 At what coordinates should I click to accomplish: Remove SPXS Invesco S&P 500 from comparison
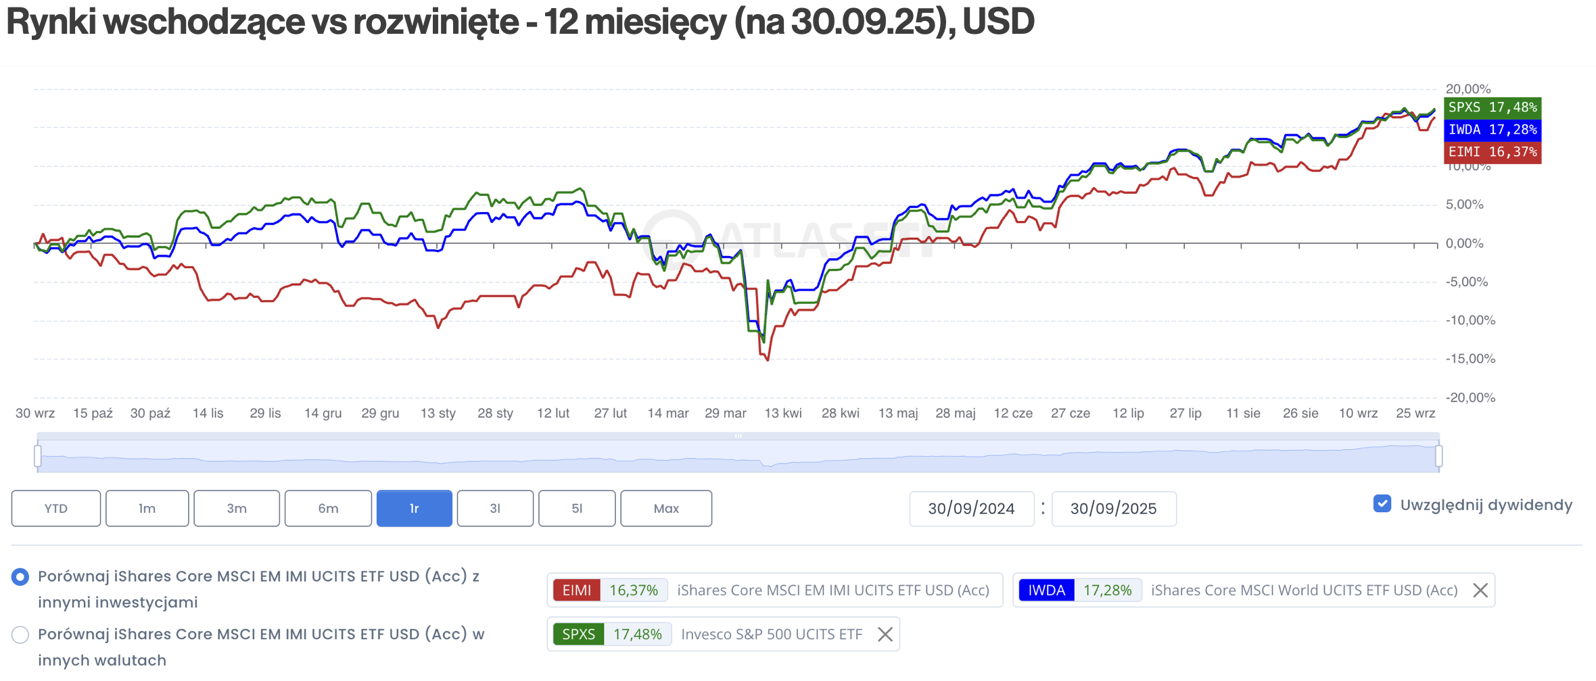pos(885,634)
